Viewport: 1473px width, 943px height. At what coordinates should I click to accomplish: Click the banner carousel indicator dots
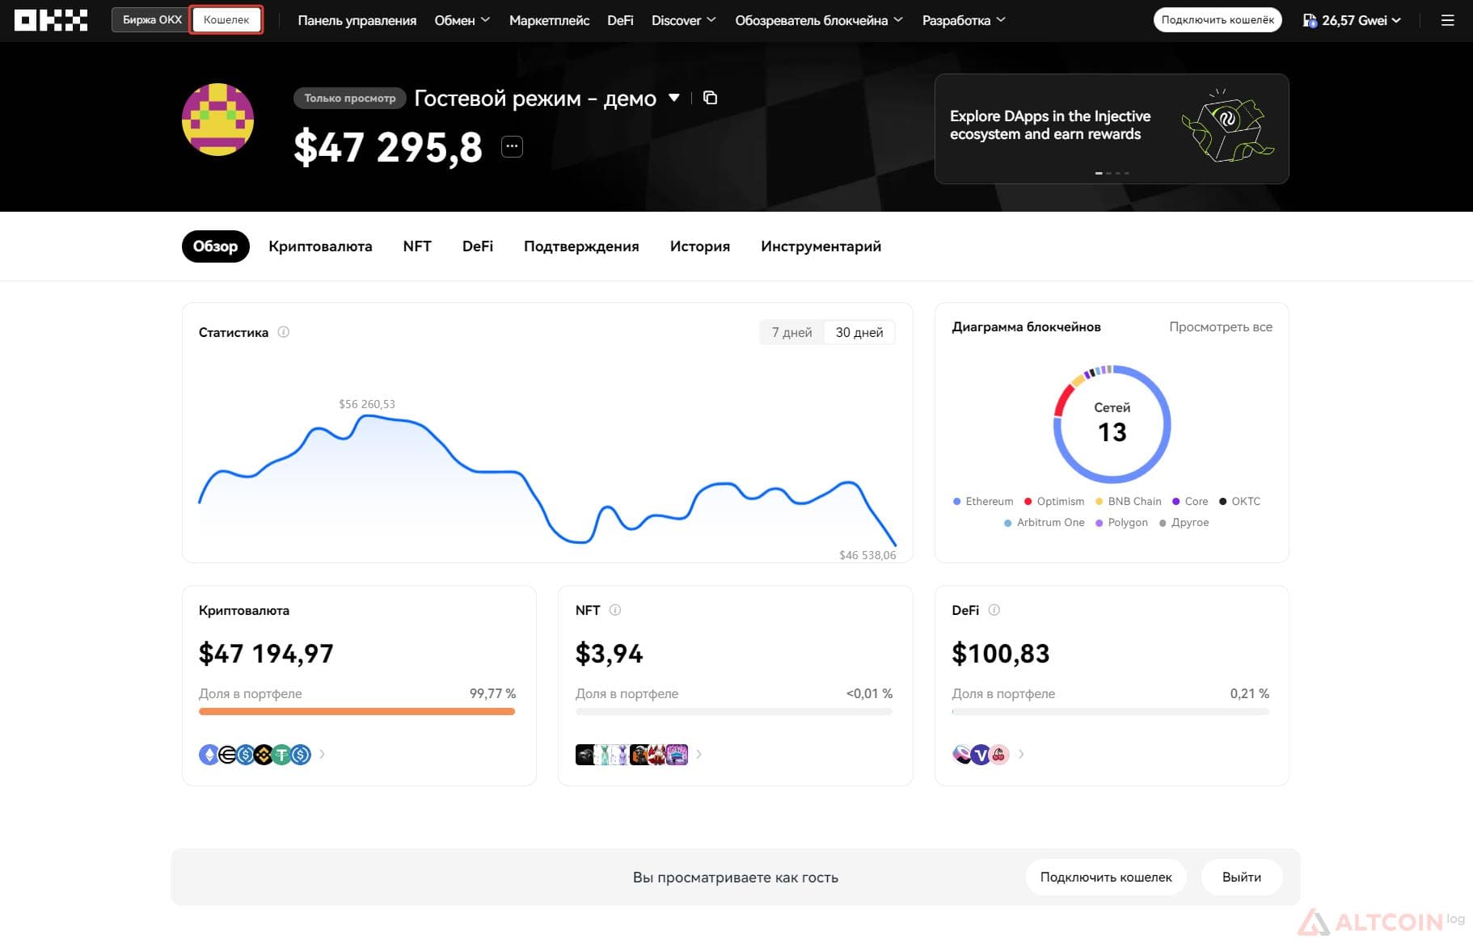pos(1112,173)
